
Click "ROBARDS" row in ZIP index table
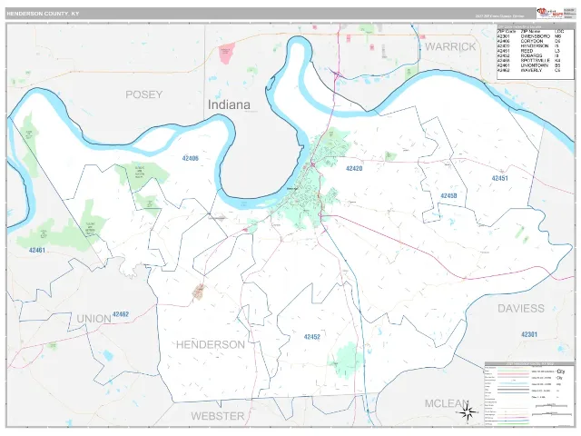529,55
